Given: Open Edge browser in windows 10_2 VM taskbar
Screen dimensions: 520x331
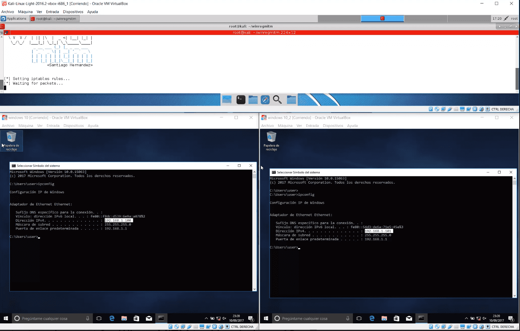Looking at the screenshot, I should pyautogui.click(x=372, y=318).
